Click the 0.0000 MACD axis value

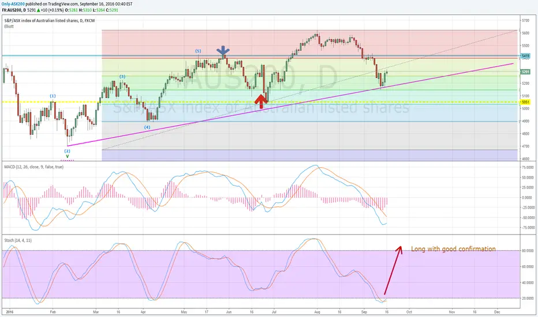pos(528,198)
